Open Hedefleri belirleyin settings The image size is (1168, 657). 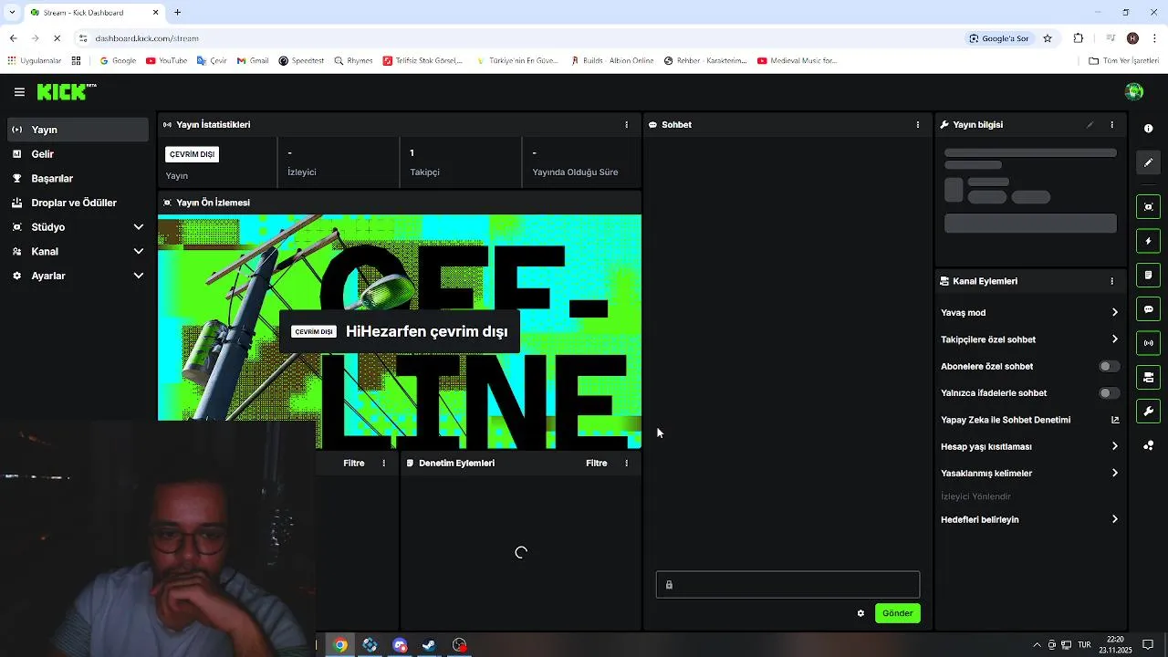[1029, 519]
